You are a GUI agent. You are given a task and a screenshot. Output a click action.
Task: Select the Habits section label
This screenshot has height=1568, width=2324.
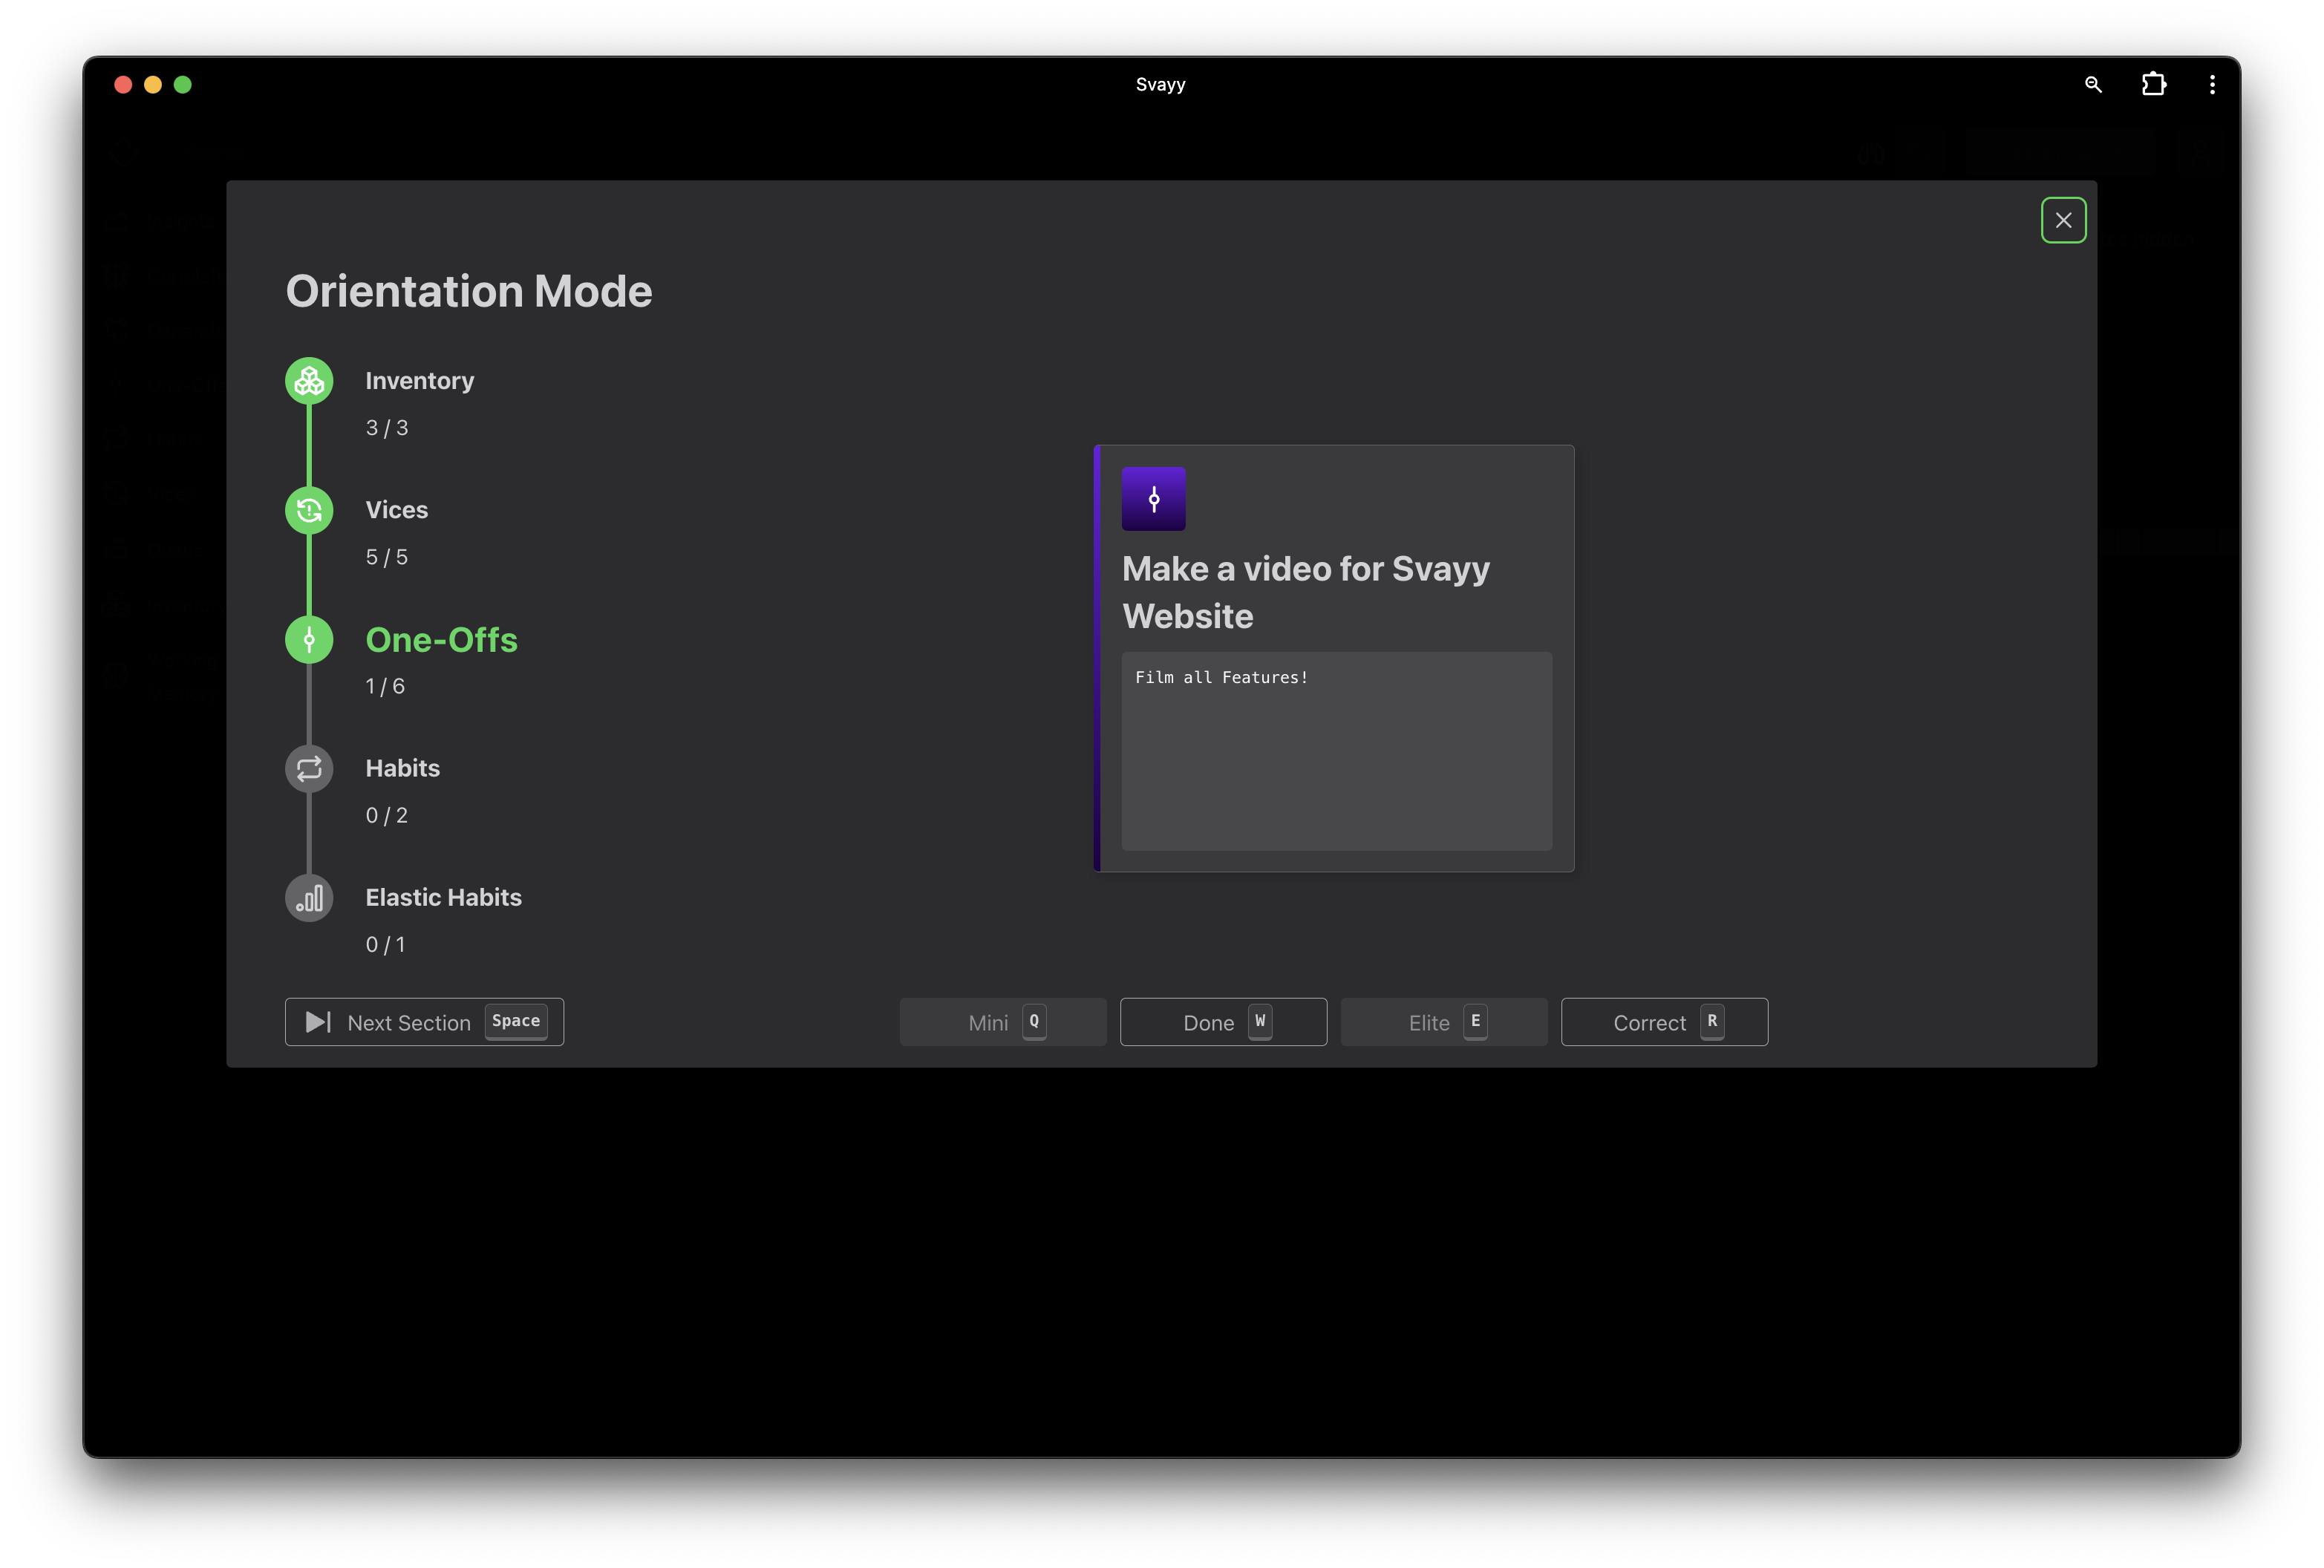tap(403, 768)
